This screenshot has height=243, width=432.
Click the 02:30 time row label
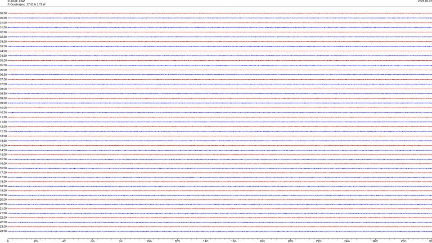click(3, 37)
